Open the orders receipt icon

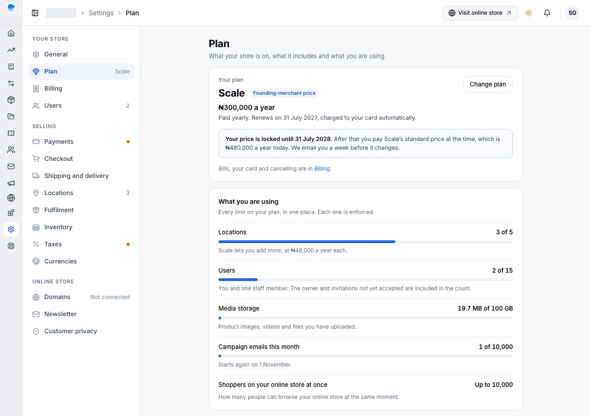pos(11,67)
